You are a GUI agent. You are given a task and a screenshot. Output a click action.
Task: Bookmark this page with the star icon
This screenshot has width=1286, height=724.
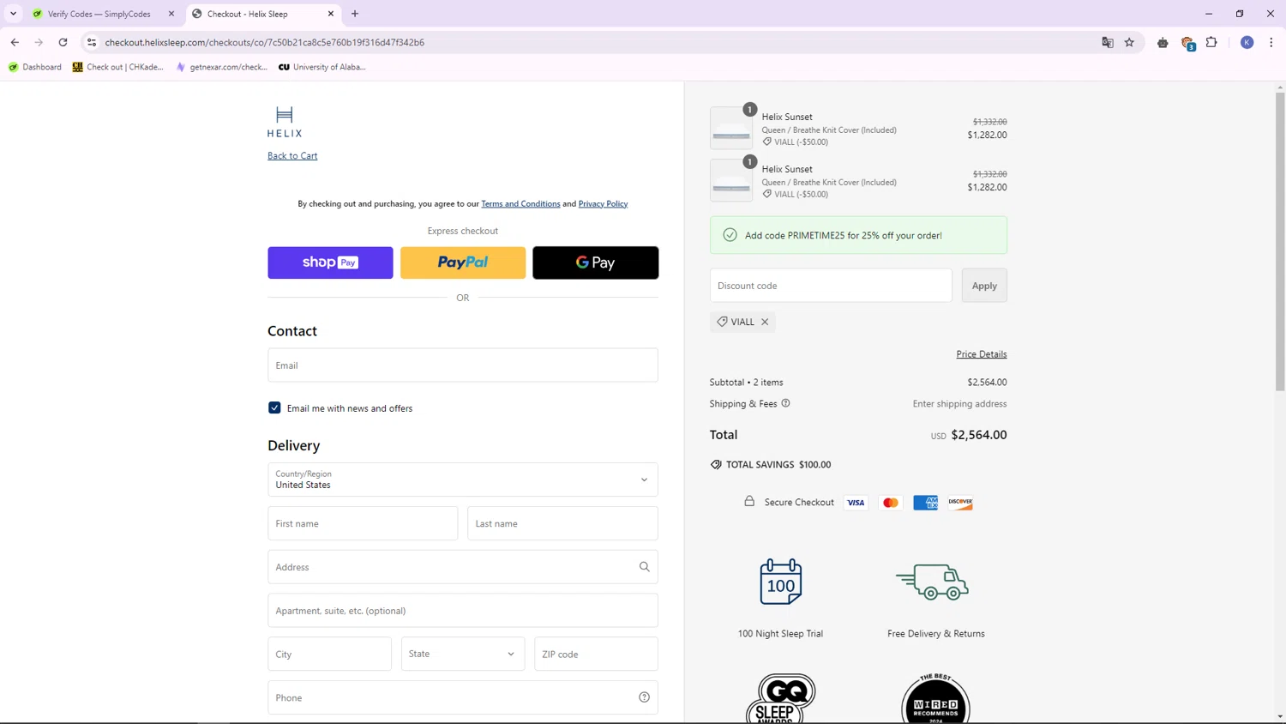click(1129, 42)
